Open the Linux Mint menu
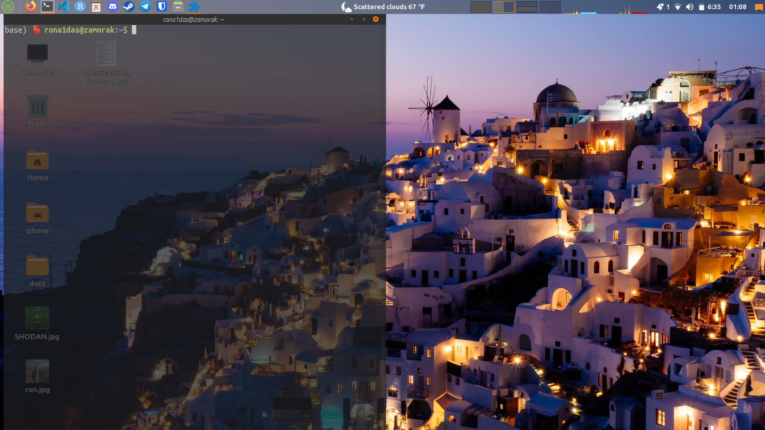This screenshot has width=765, height=430. (x=8, y=7)
